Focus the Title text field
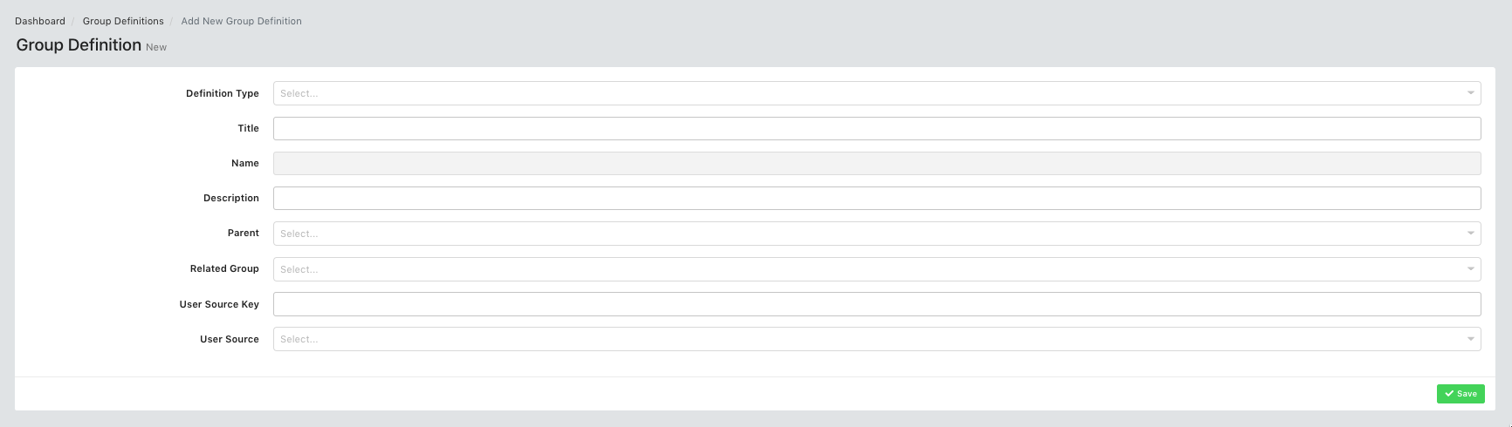The image size is (1512, 427). (x=876, y=129)
